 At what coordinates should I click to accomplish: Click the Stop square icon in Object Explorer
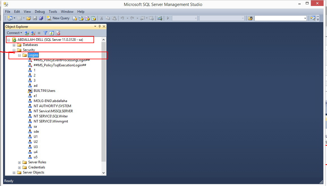[x=39, y=33]
